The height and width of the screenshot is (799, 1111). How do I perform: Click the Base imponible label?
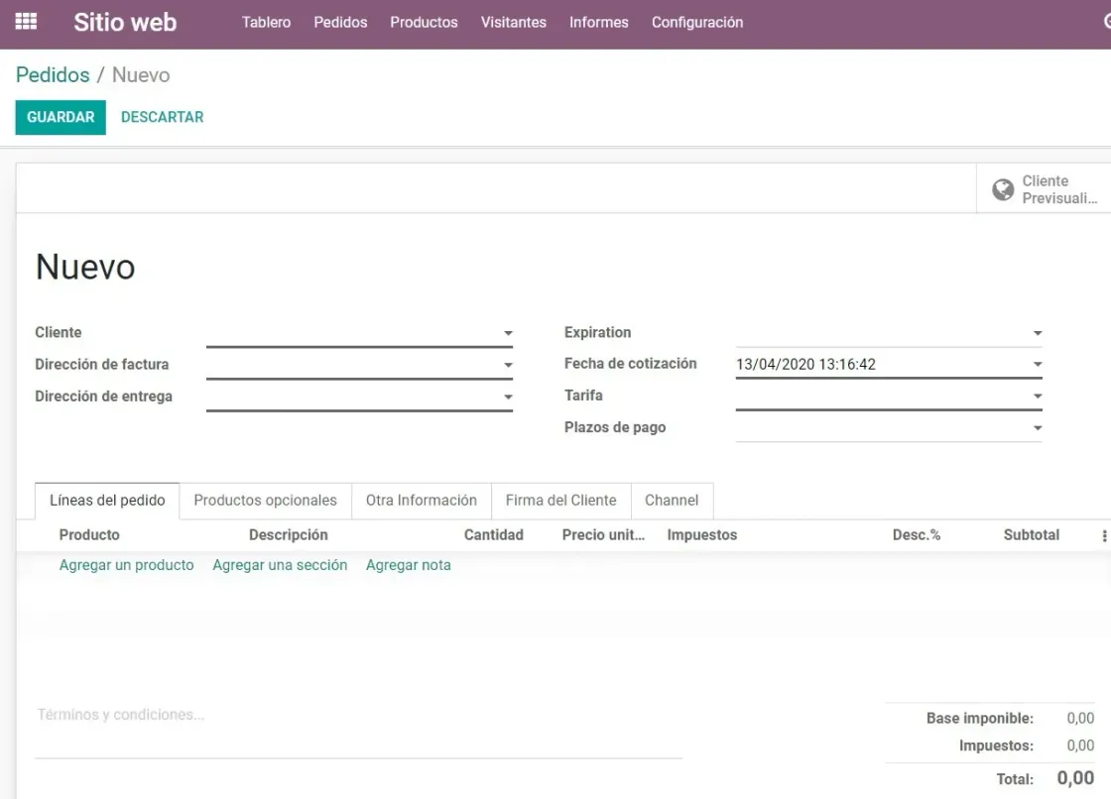tap(980, 719)
